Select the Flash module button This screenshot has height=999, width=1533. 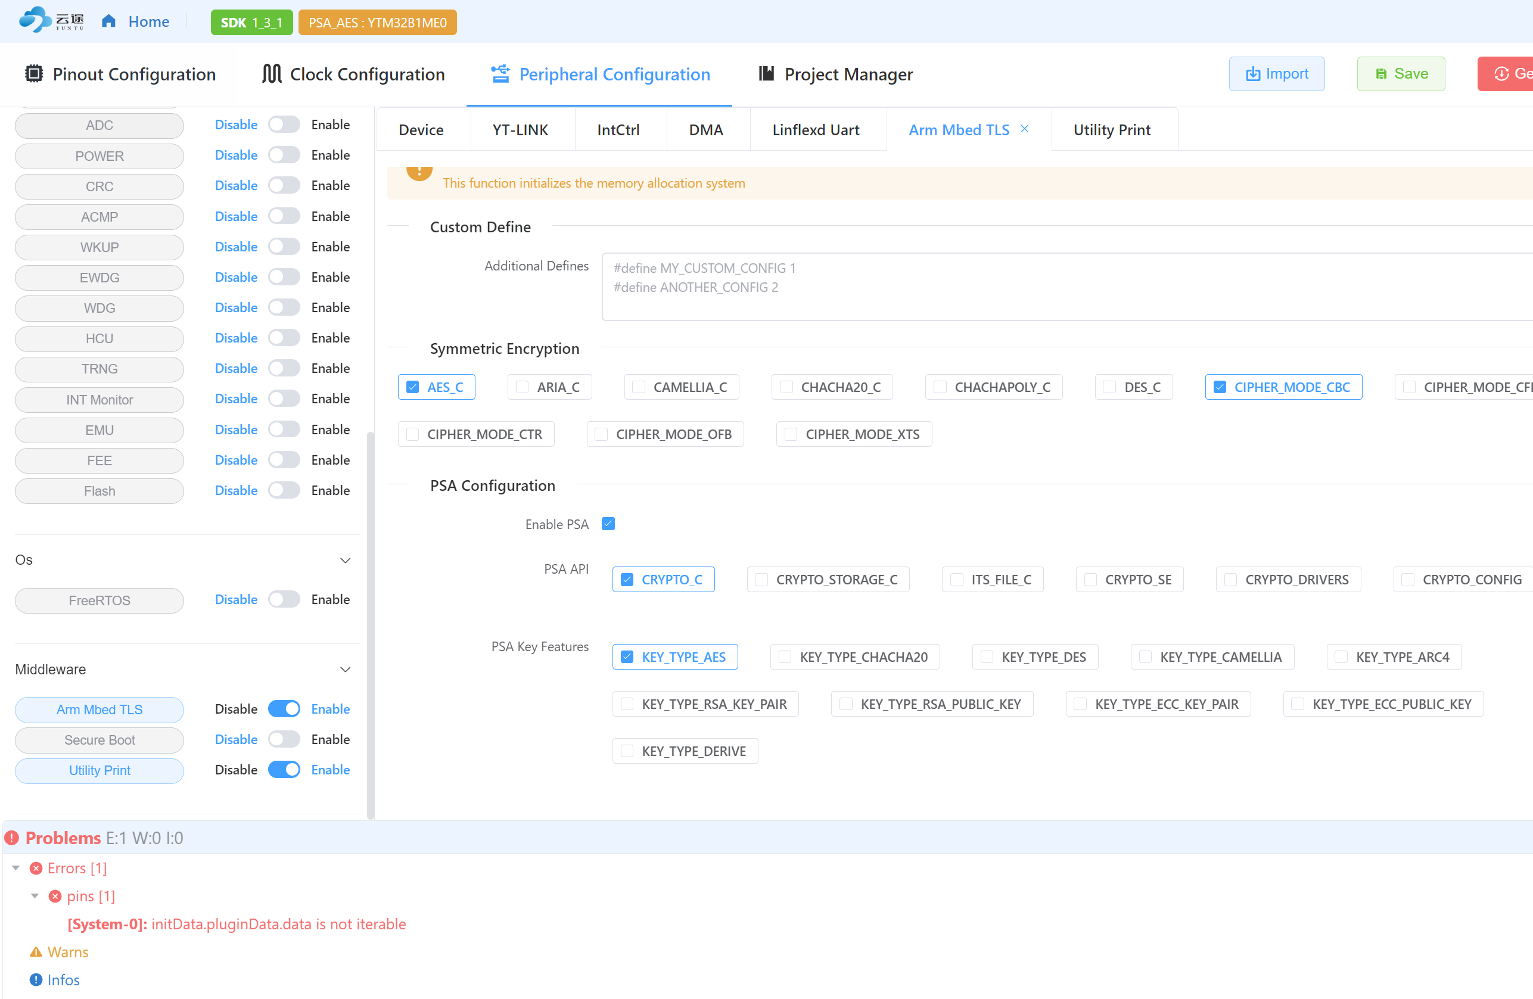point(99,491)
